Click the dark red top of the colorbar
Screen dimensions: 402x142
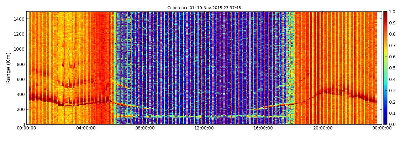point(385,14)
